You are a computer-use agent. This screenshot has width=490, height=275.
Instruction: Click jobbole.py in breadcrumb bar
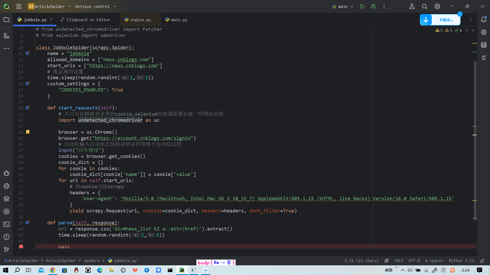(122, 260)
